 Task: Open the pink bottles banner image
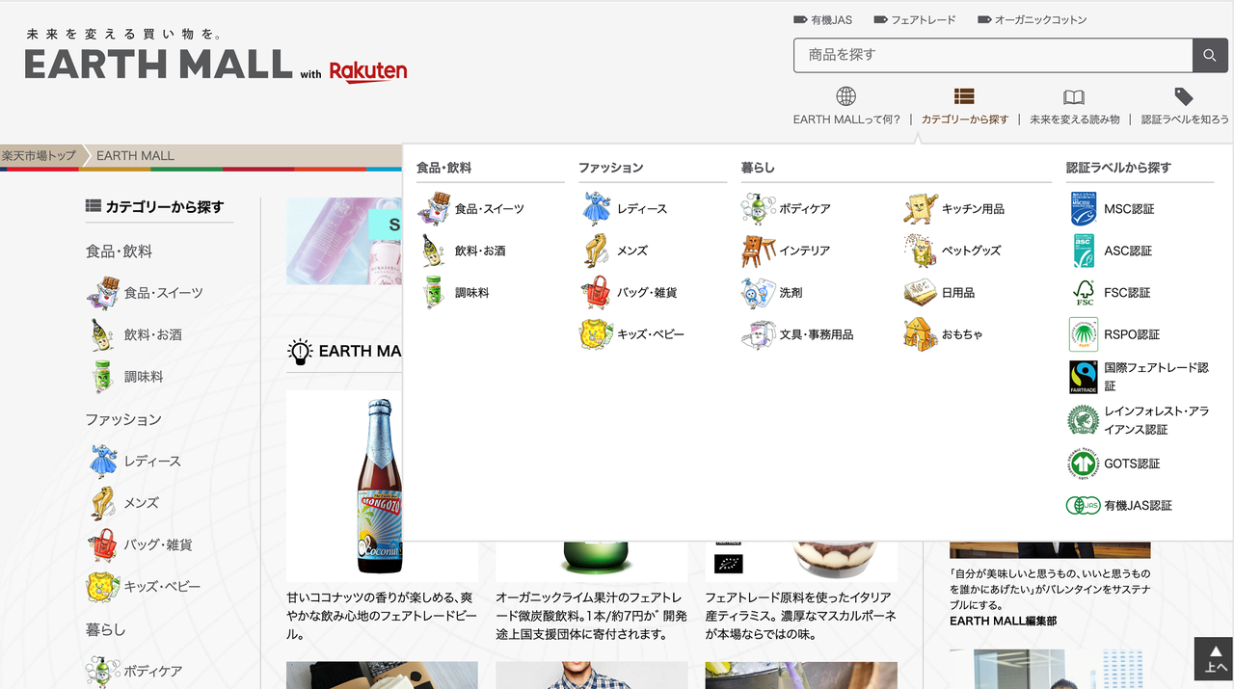[344, 241]
